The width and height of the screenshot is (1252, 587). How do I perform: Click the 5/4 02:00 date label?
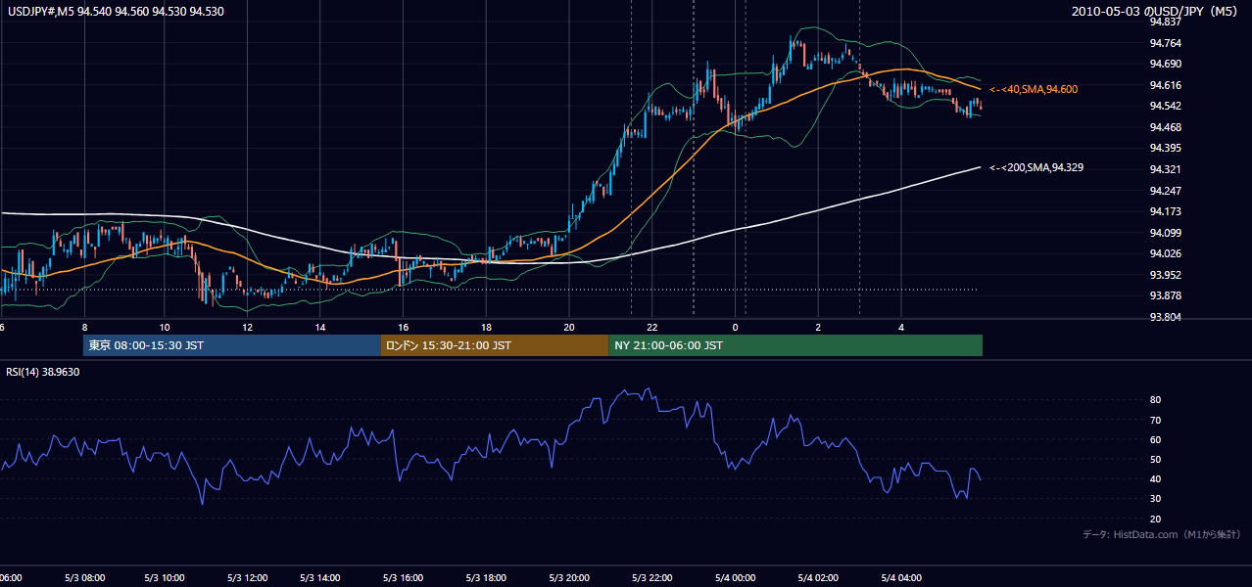click(x=818, y=578)
